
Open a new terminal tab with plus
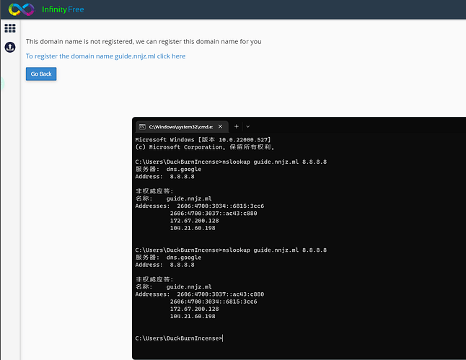tap(236, 126)
